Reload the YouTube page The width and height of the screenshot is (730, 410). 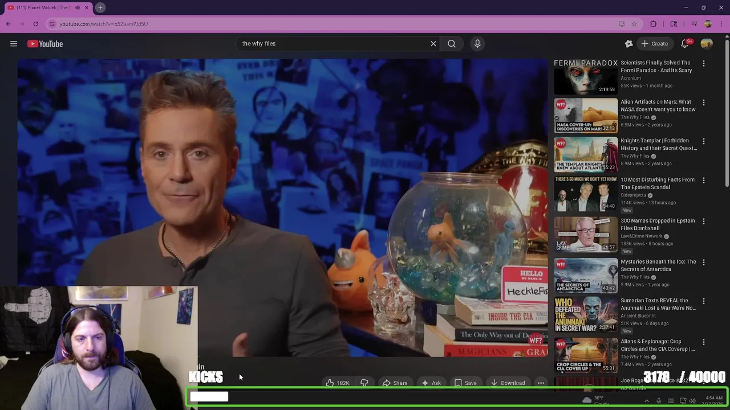pyautogui.click(x=35, y=24)
